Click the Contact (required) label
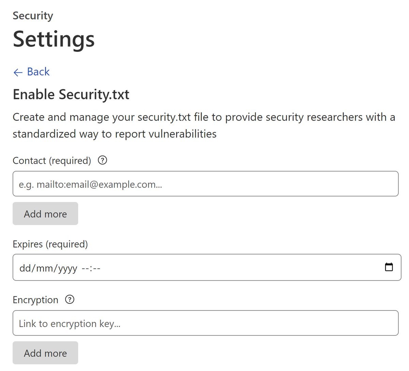 tap(52, 161)
